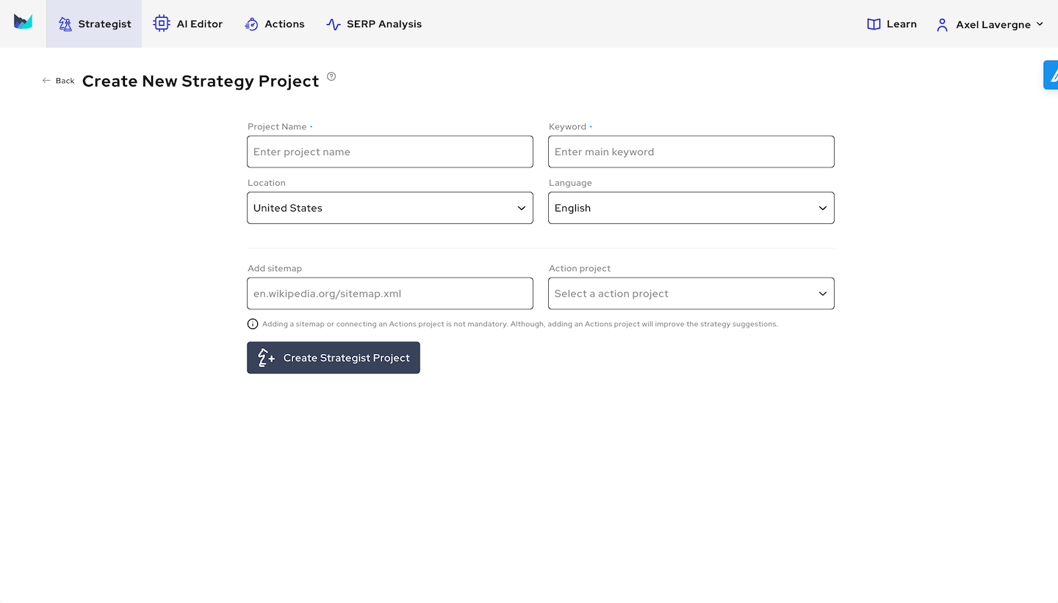
Task: Open the AI Editor tab
Action: 188,24
